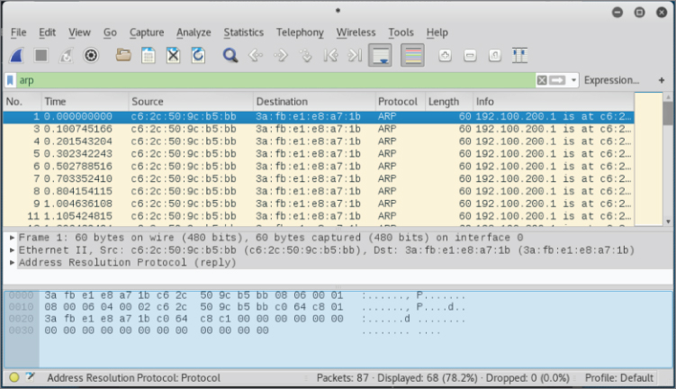Save the capture file
Screen dimensions: 676x389
coord(149,55)
